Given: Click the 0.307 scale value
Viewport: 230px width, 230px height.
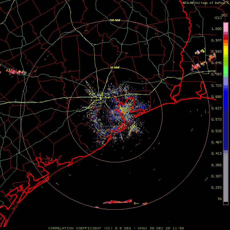Looking at the screenshot, I should (216, 176).
